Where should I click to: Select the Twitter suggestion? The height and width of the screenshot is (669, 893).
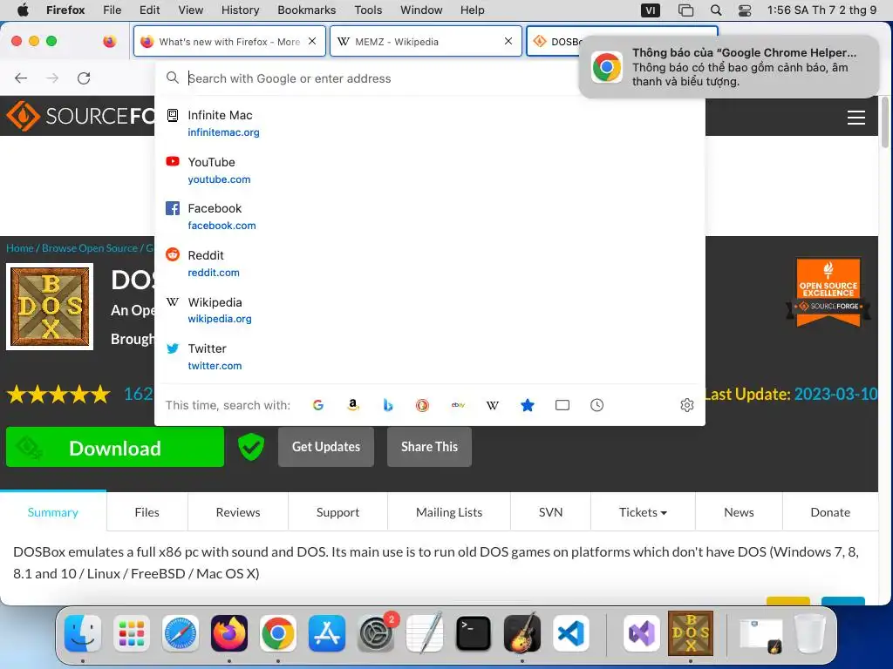tap(429, 356)
